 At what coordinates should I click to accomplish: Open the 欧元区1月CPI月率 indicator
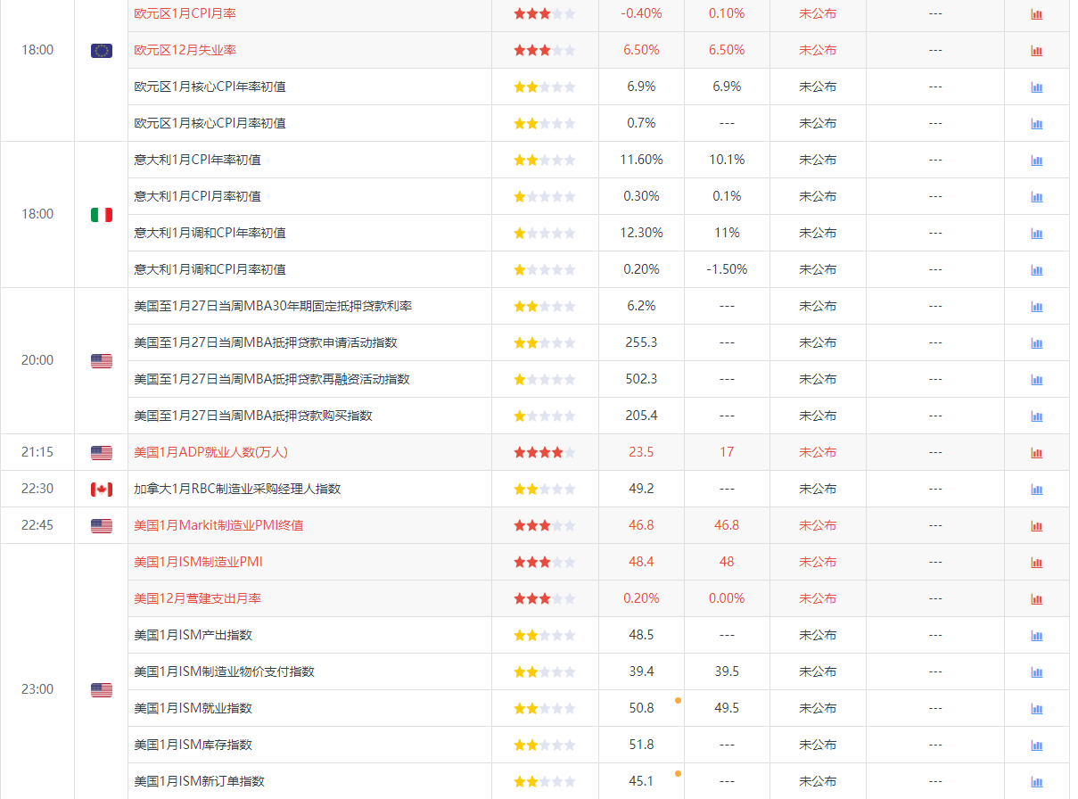tap(185, 13)
